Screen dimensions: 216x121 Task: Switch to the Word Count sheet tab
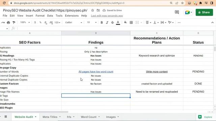(90, 117)
